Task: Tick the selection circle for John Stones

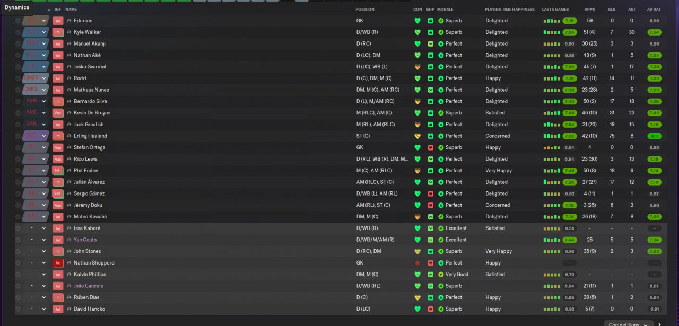Action: coord(18,251)
